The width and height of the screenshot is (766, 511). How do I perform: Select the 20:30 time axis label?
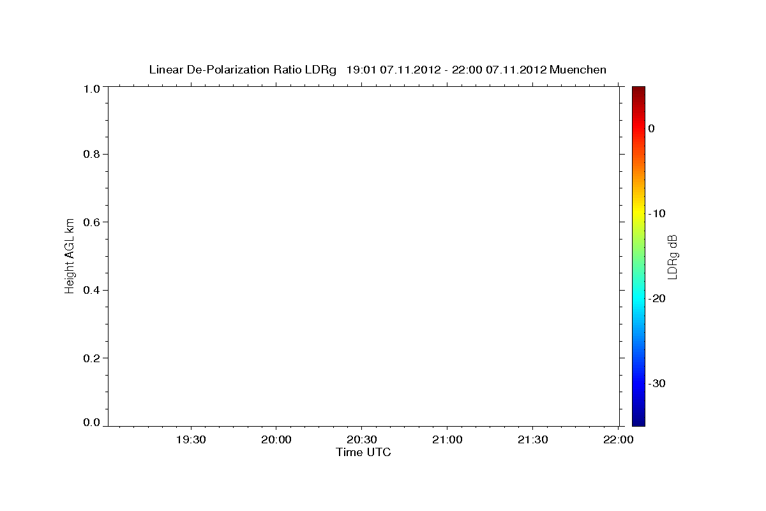pos(362,440)
